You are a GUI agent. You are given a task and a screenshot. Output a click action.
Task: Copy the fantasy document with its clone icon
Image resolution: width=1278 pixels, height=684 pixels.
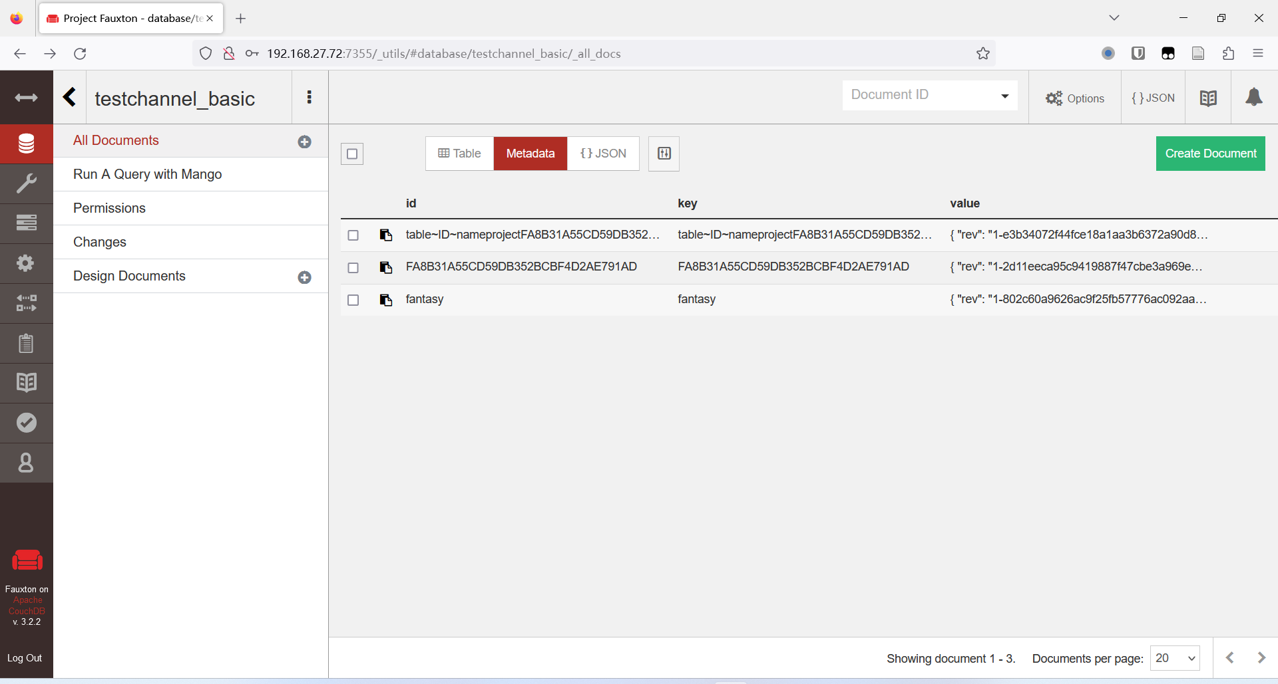click(385, 300)
